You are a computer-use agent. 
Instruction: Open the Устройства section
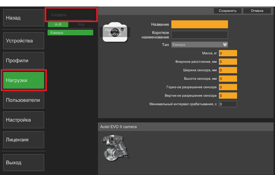(24, 41)
